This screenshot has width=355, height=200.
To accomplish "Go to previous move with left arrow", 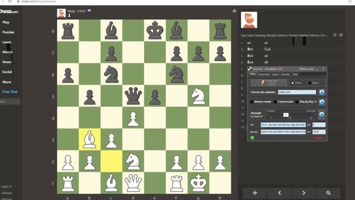I will coord(280,193).
